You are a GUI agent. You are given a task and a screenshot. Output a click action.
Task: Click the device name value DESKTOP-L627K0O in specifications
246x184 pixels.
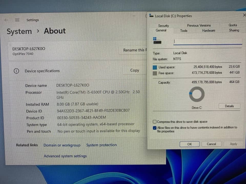click(x=73, y=85)
